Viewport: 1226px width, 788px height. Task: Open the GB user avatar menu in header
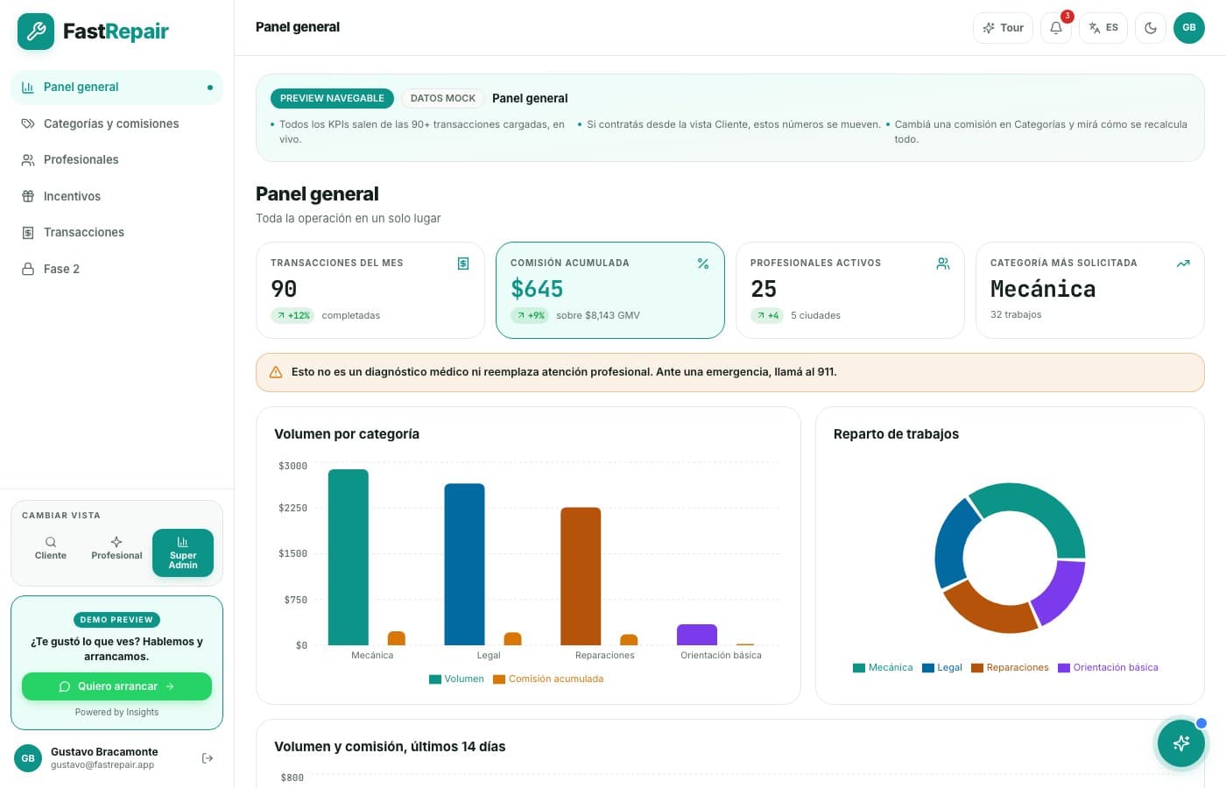pos(1189,28)
